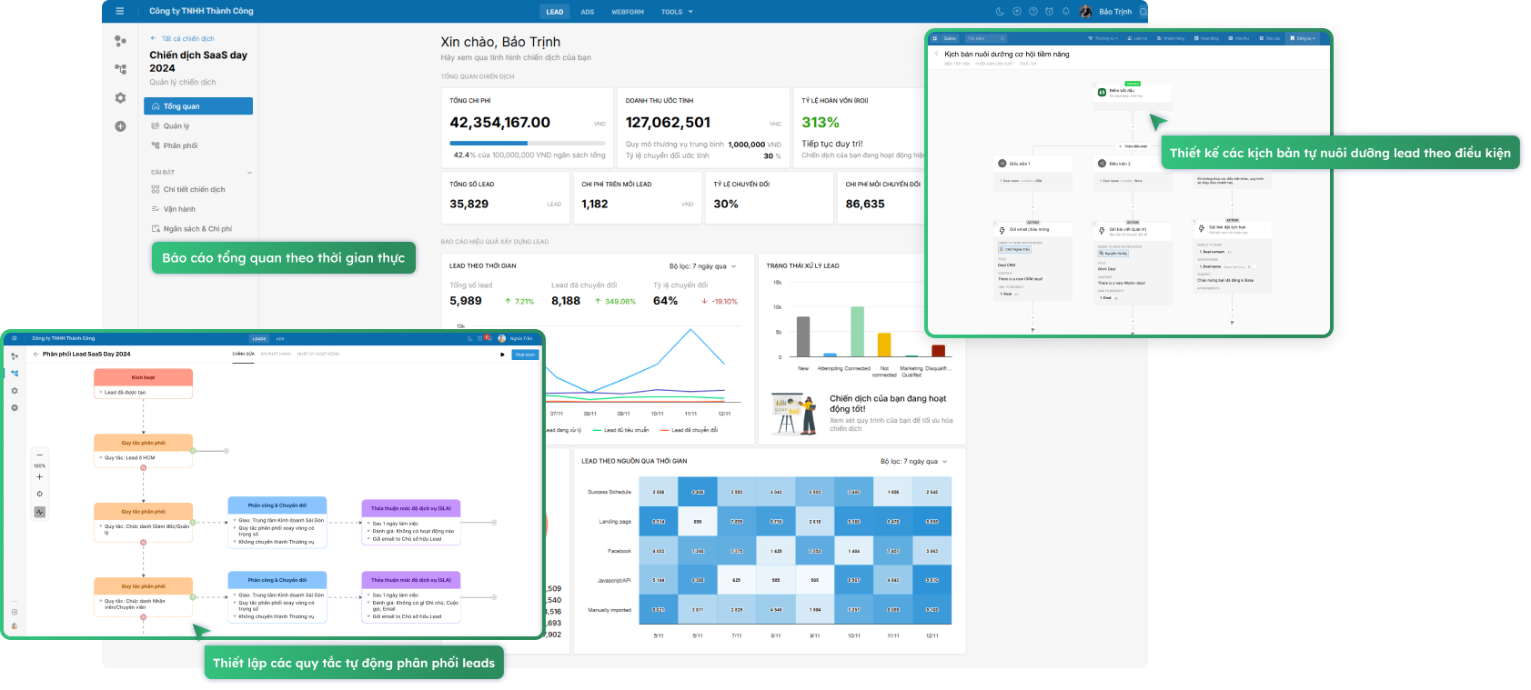The image size is (1531, 690).
Task: Click yellow bar in Trạng thái xử lý lead chart
Action: pyautogui.click(x=883, y=345)
